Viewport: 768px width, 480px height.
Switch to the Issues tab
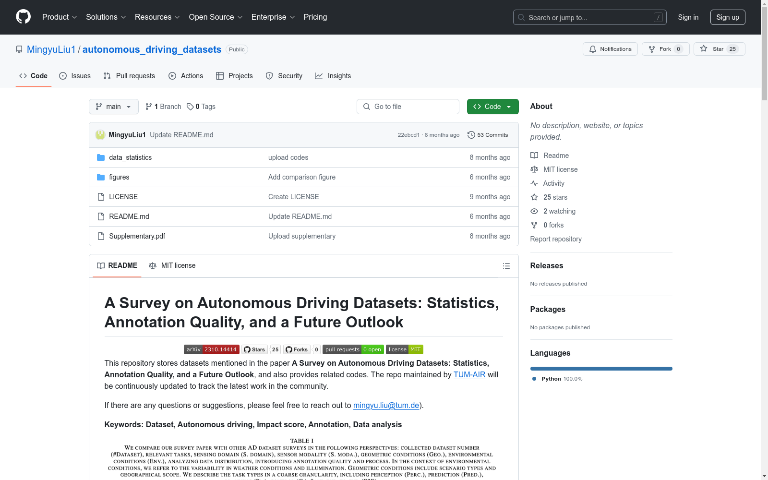75,76
